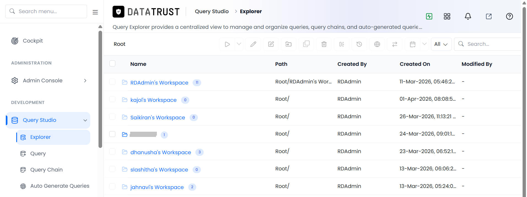Click the move-to-folder toolbar icon
The width and height of the screenshot is (527, 197).
pos(289,44)
